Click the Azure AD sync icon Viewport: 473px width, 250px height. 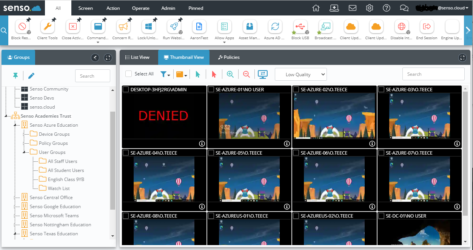(275, 27)
